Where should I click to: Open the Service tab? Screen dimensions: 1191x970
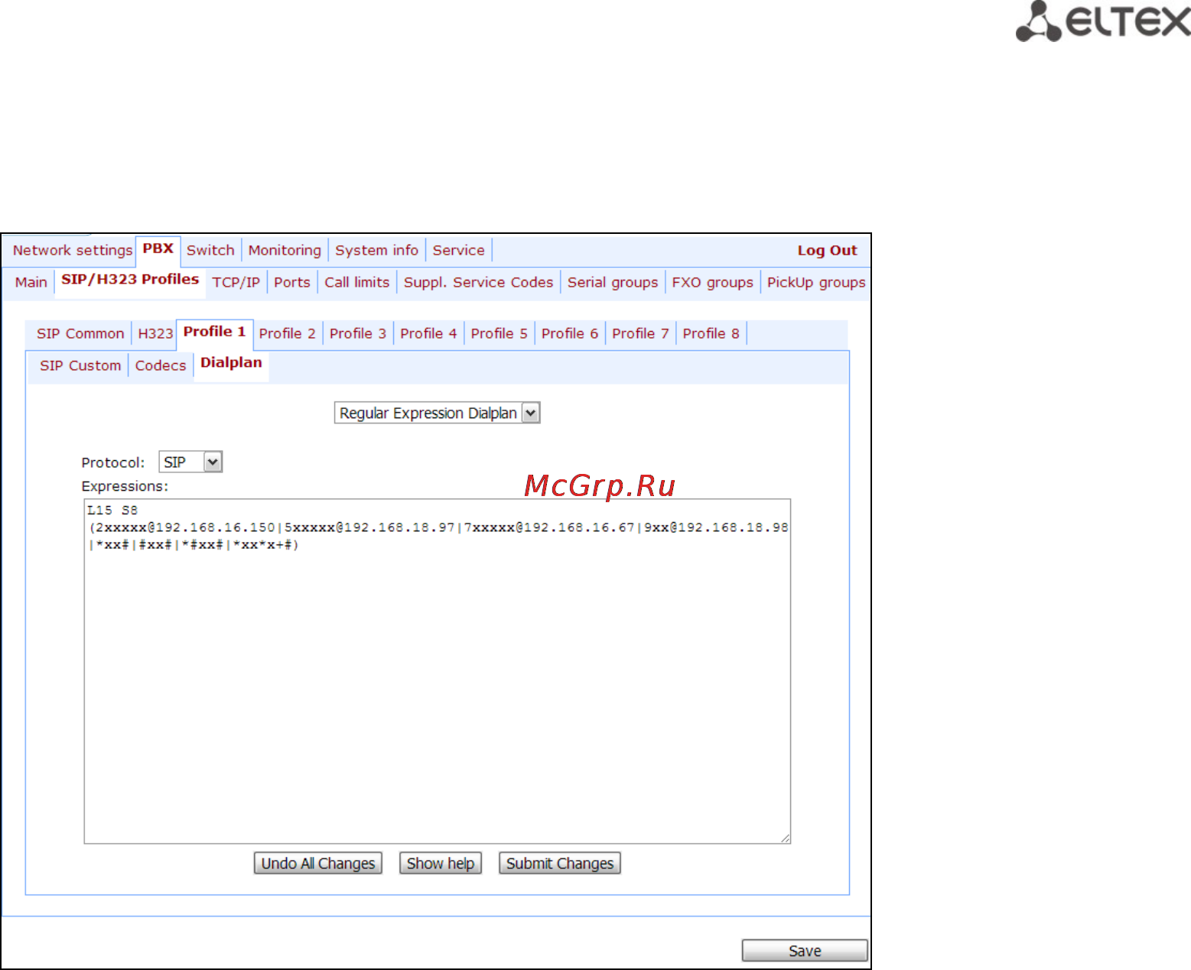[x=458, y=250]
